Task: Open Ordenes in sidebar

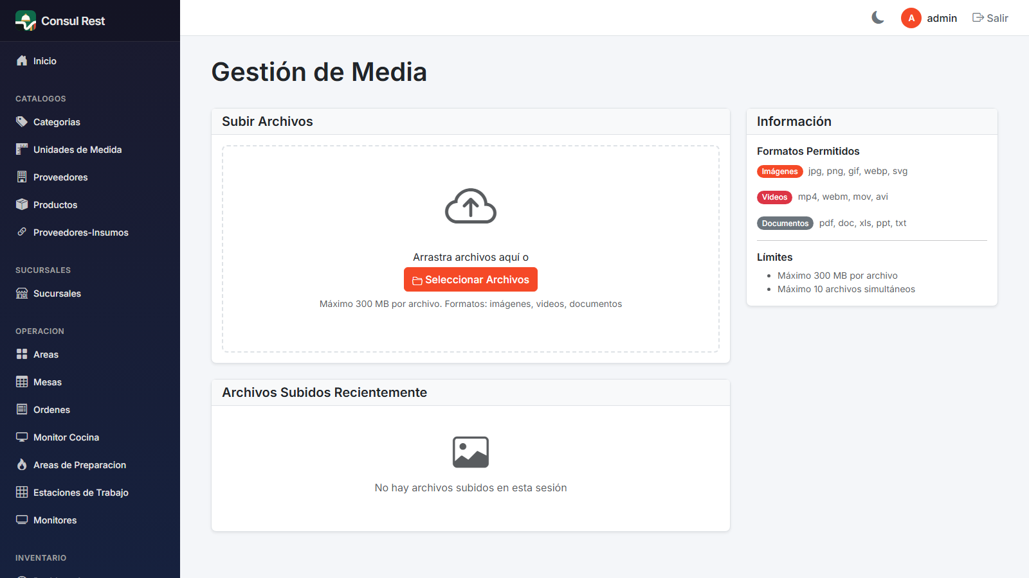Action: pyautogui.click(x=90, y=410)
